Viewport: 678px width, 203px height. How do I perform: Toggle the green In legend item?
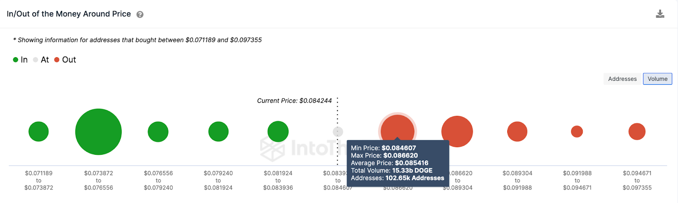click(20, 60)
